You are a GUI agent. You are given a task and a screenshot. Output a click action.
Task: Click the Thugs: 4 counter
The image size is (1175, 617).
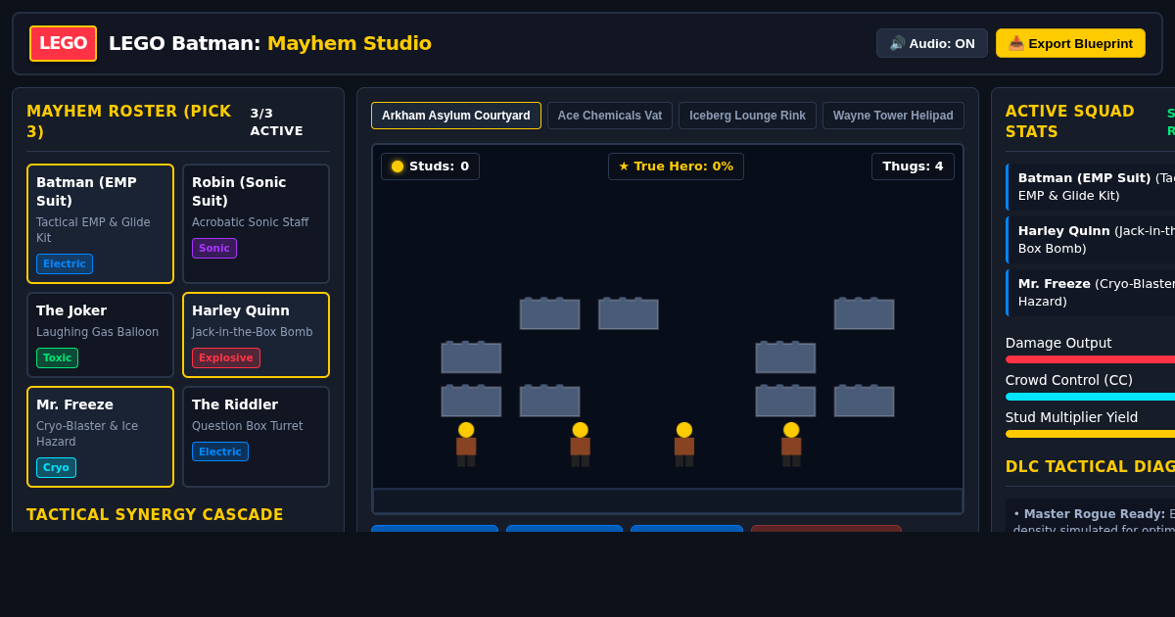pos(913,166)
